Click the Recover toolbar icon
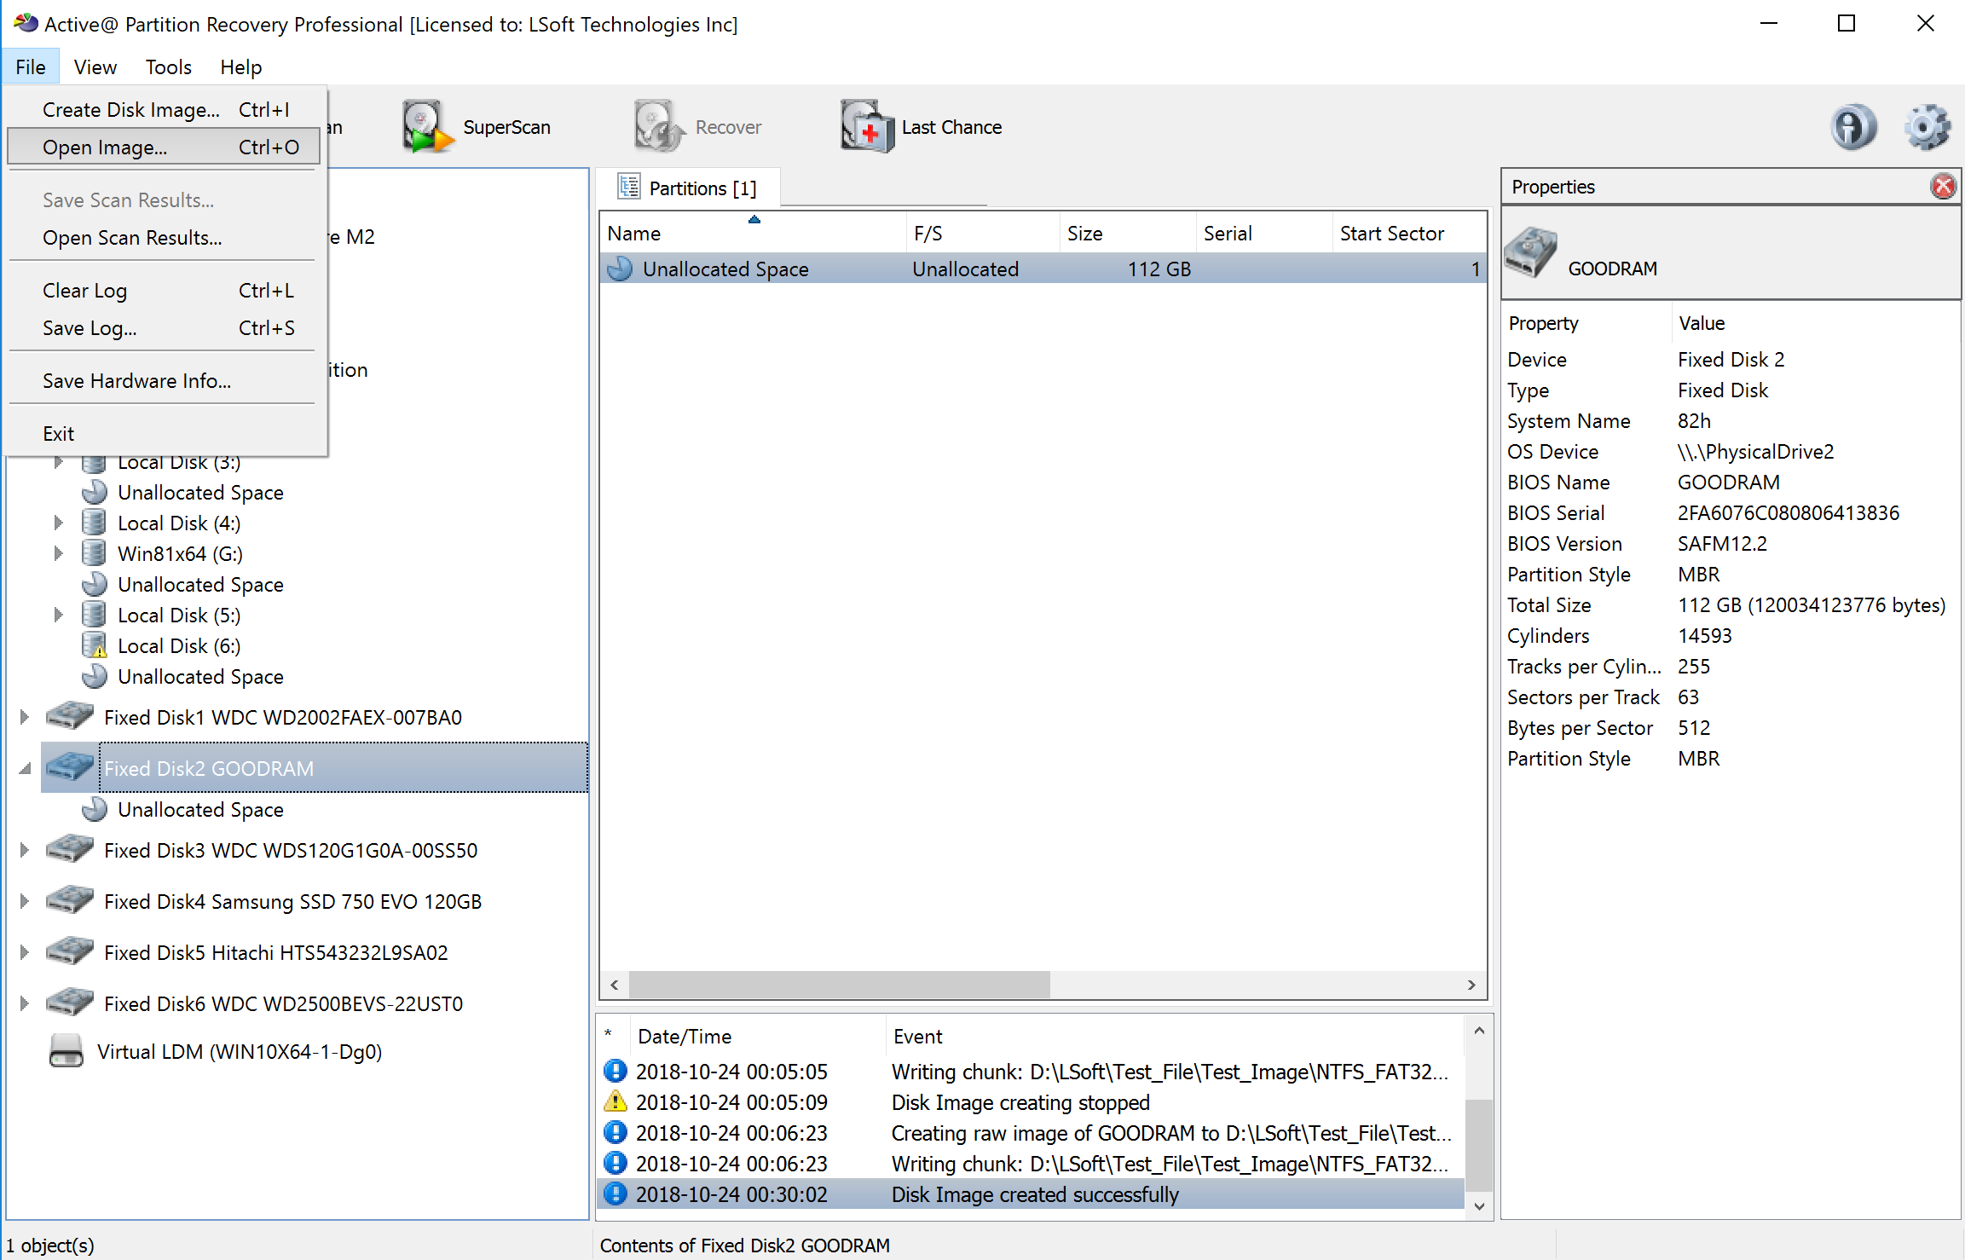 click(657, 127)
